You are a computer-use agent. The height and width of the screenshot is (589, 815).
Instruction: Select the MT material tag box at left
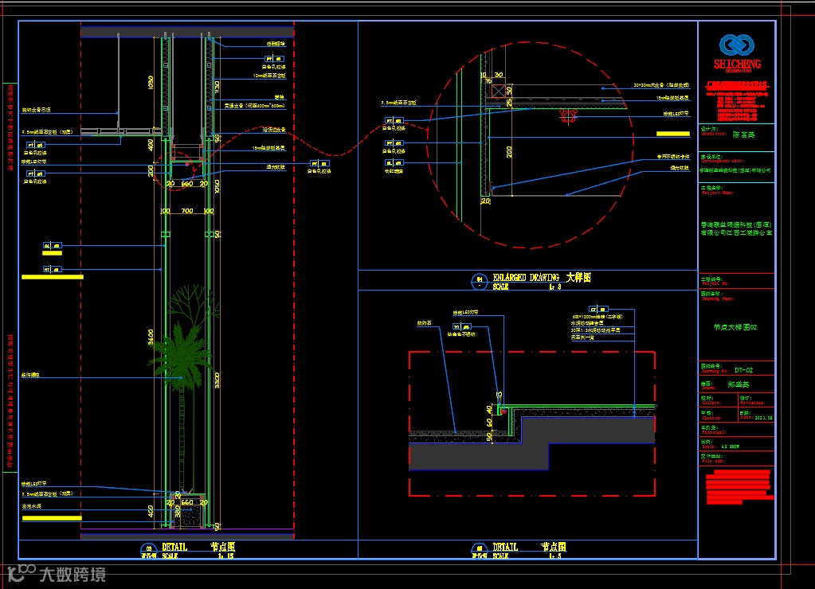pyautogui.click(x=52, y=269)
